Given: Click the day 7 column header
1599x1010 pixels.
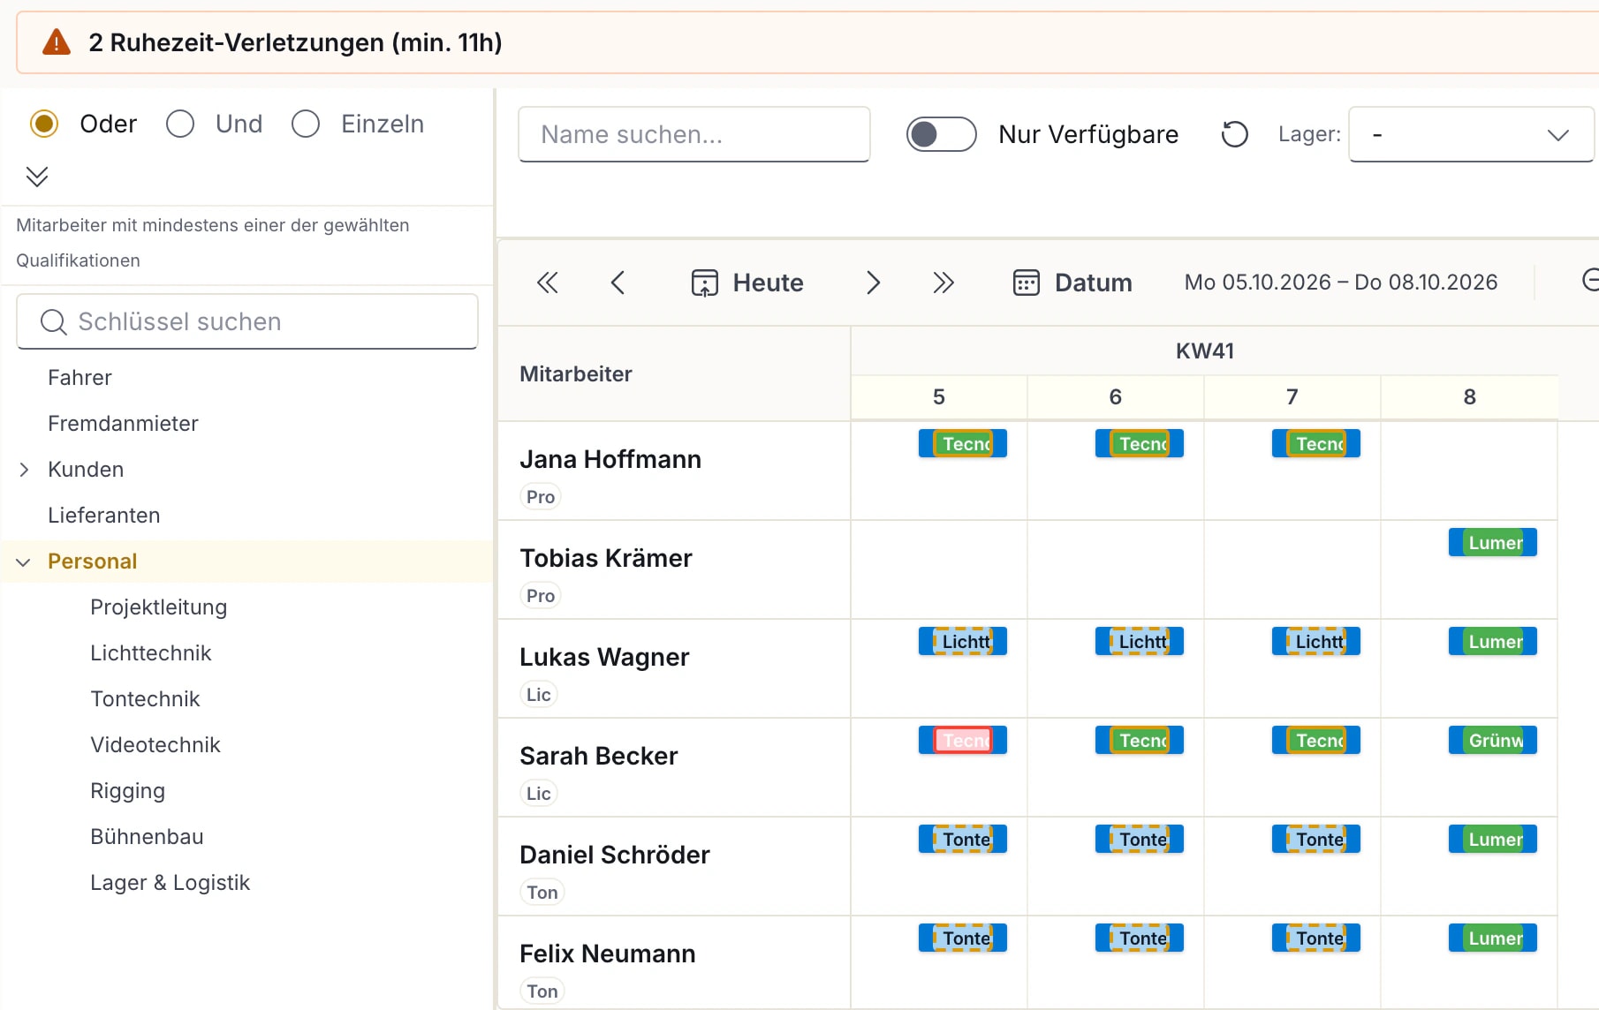Looking at the screenshot, I should coord(1292,397).
